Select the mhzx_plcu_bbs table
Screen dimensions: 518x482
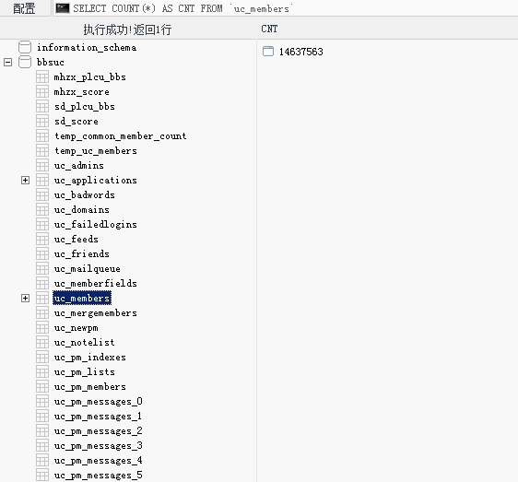(89, 77)
